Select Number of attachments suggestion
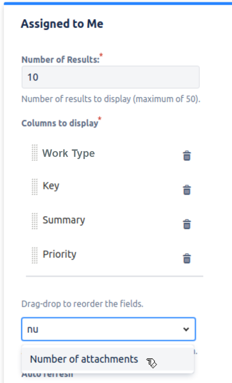This screenshot has width=232, height=383. click(84, 359)
